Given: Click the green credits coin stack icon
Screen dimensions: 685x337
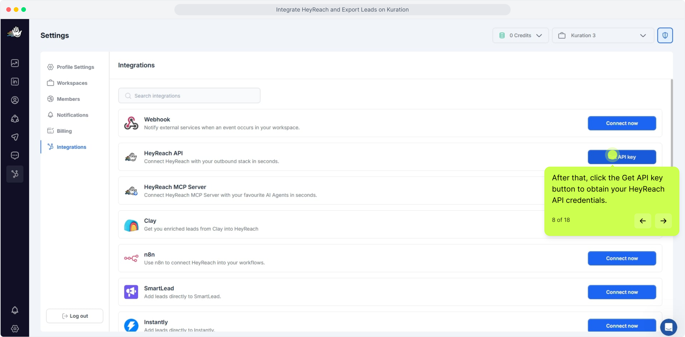Looking at the screenshot, I should pyautogui.click(x=502, y=35).
